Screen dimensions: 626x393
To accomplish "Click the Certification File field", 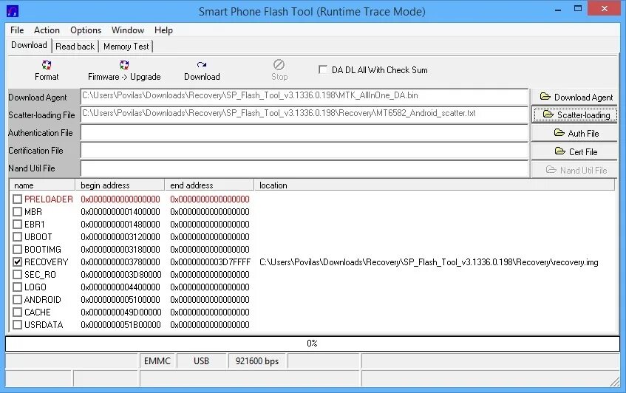I will pos(305,151).
